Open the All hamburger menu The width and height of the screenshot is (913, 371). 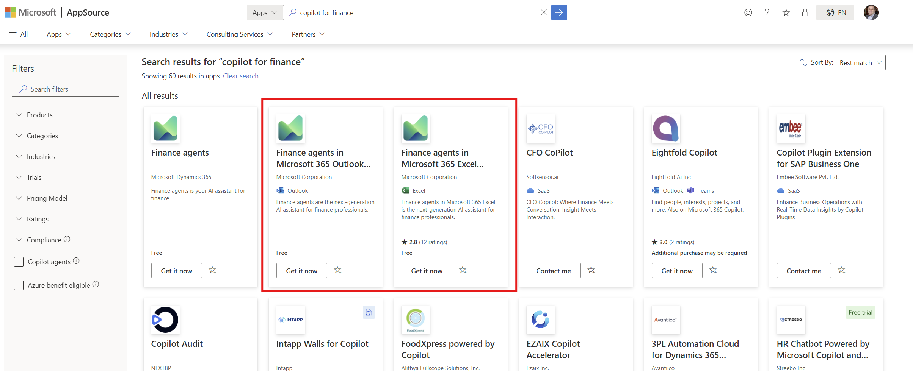click(x=18, y=34)
